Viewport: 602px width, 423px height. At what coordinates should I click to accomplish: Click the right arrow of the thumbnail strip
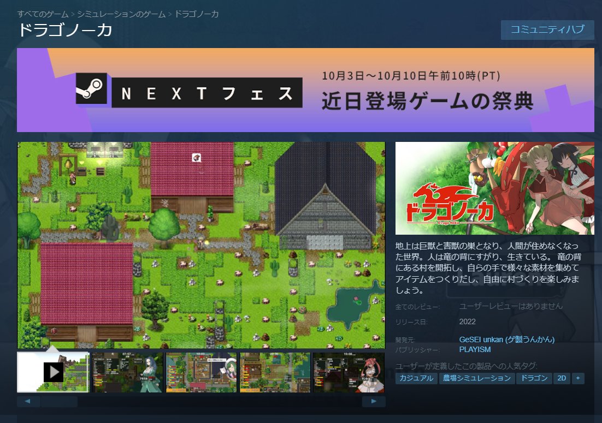374,402
